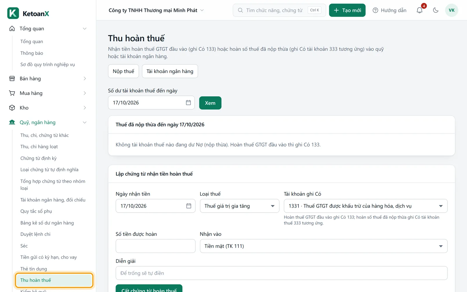Expand the Bán hàng menu

[x=85, y=79]
